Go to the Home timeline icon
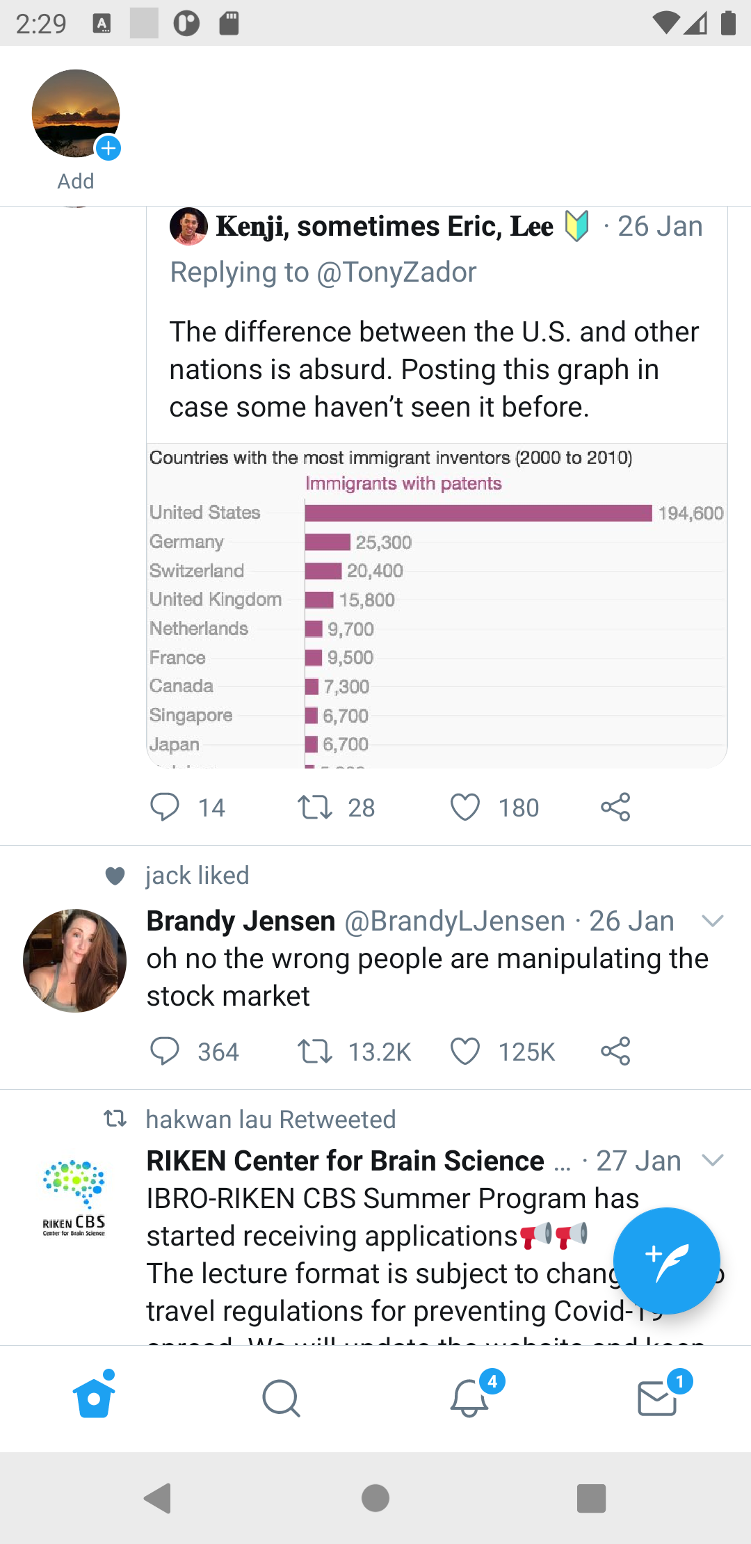The height and width of the screenshot is (1544, 751). [x=94, y=1398]
